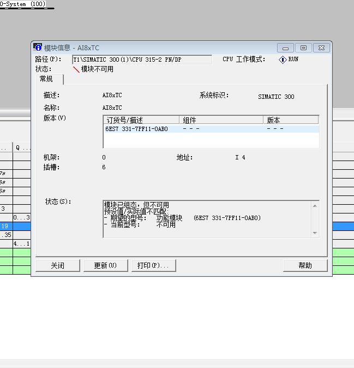This screenshot has height=368, width=354.
Task: Minimize the 模块信息 dialog
Action: pyautogui.click(x=285, y=48)
